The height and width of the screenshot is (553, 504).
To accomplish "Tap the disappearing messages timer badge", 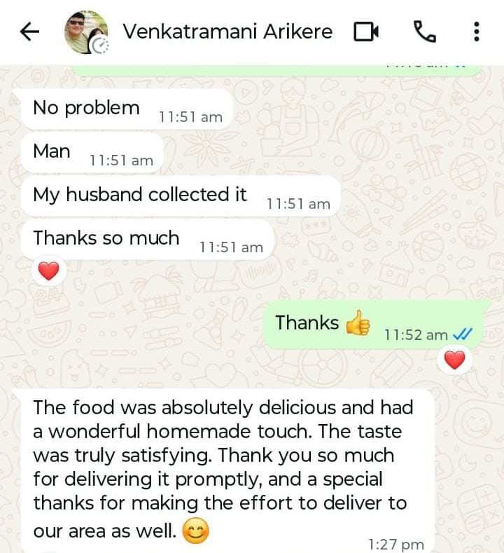I will [x=100, y=46].
